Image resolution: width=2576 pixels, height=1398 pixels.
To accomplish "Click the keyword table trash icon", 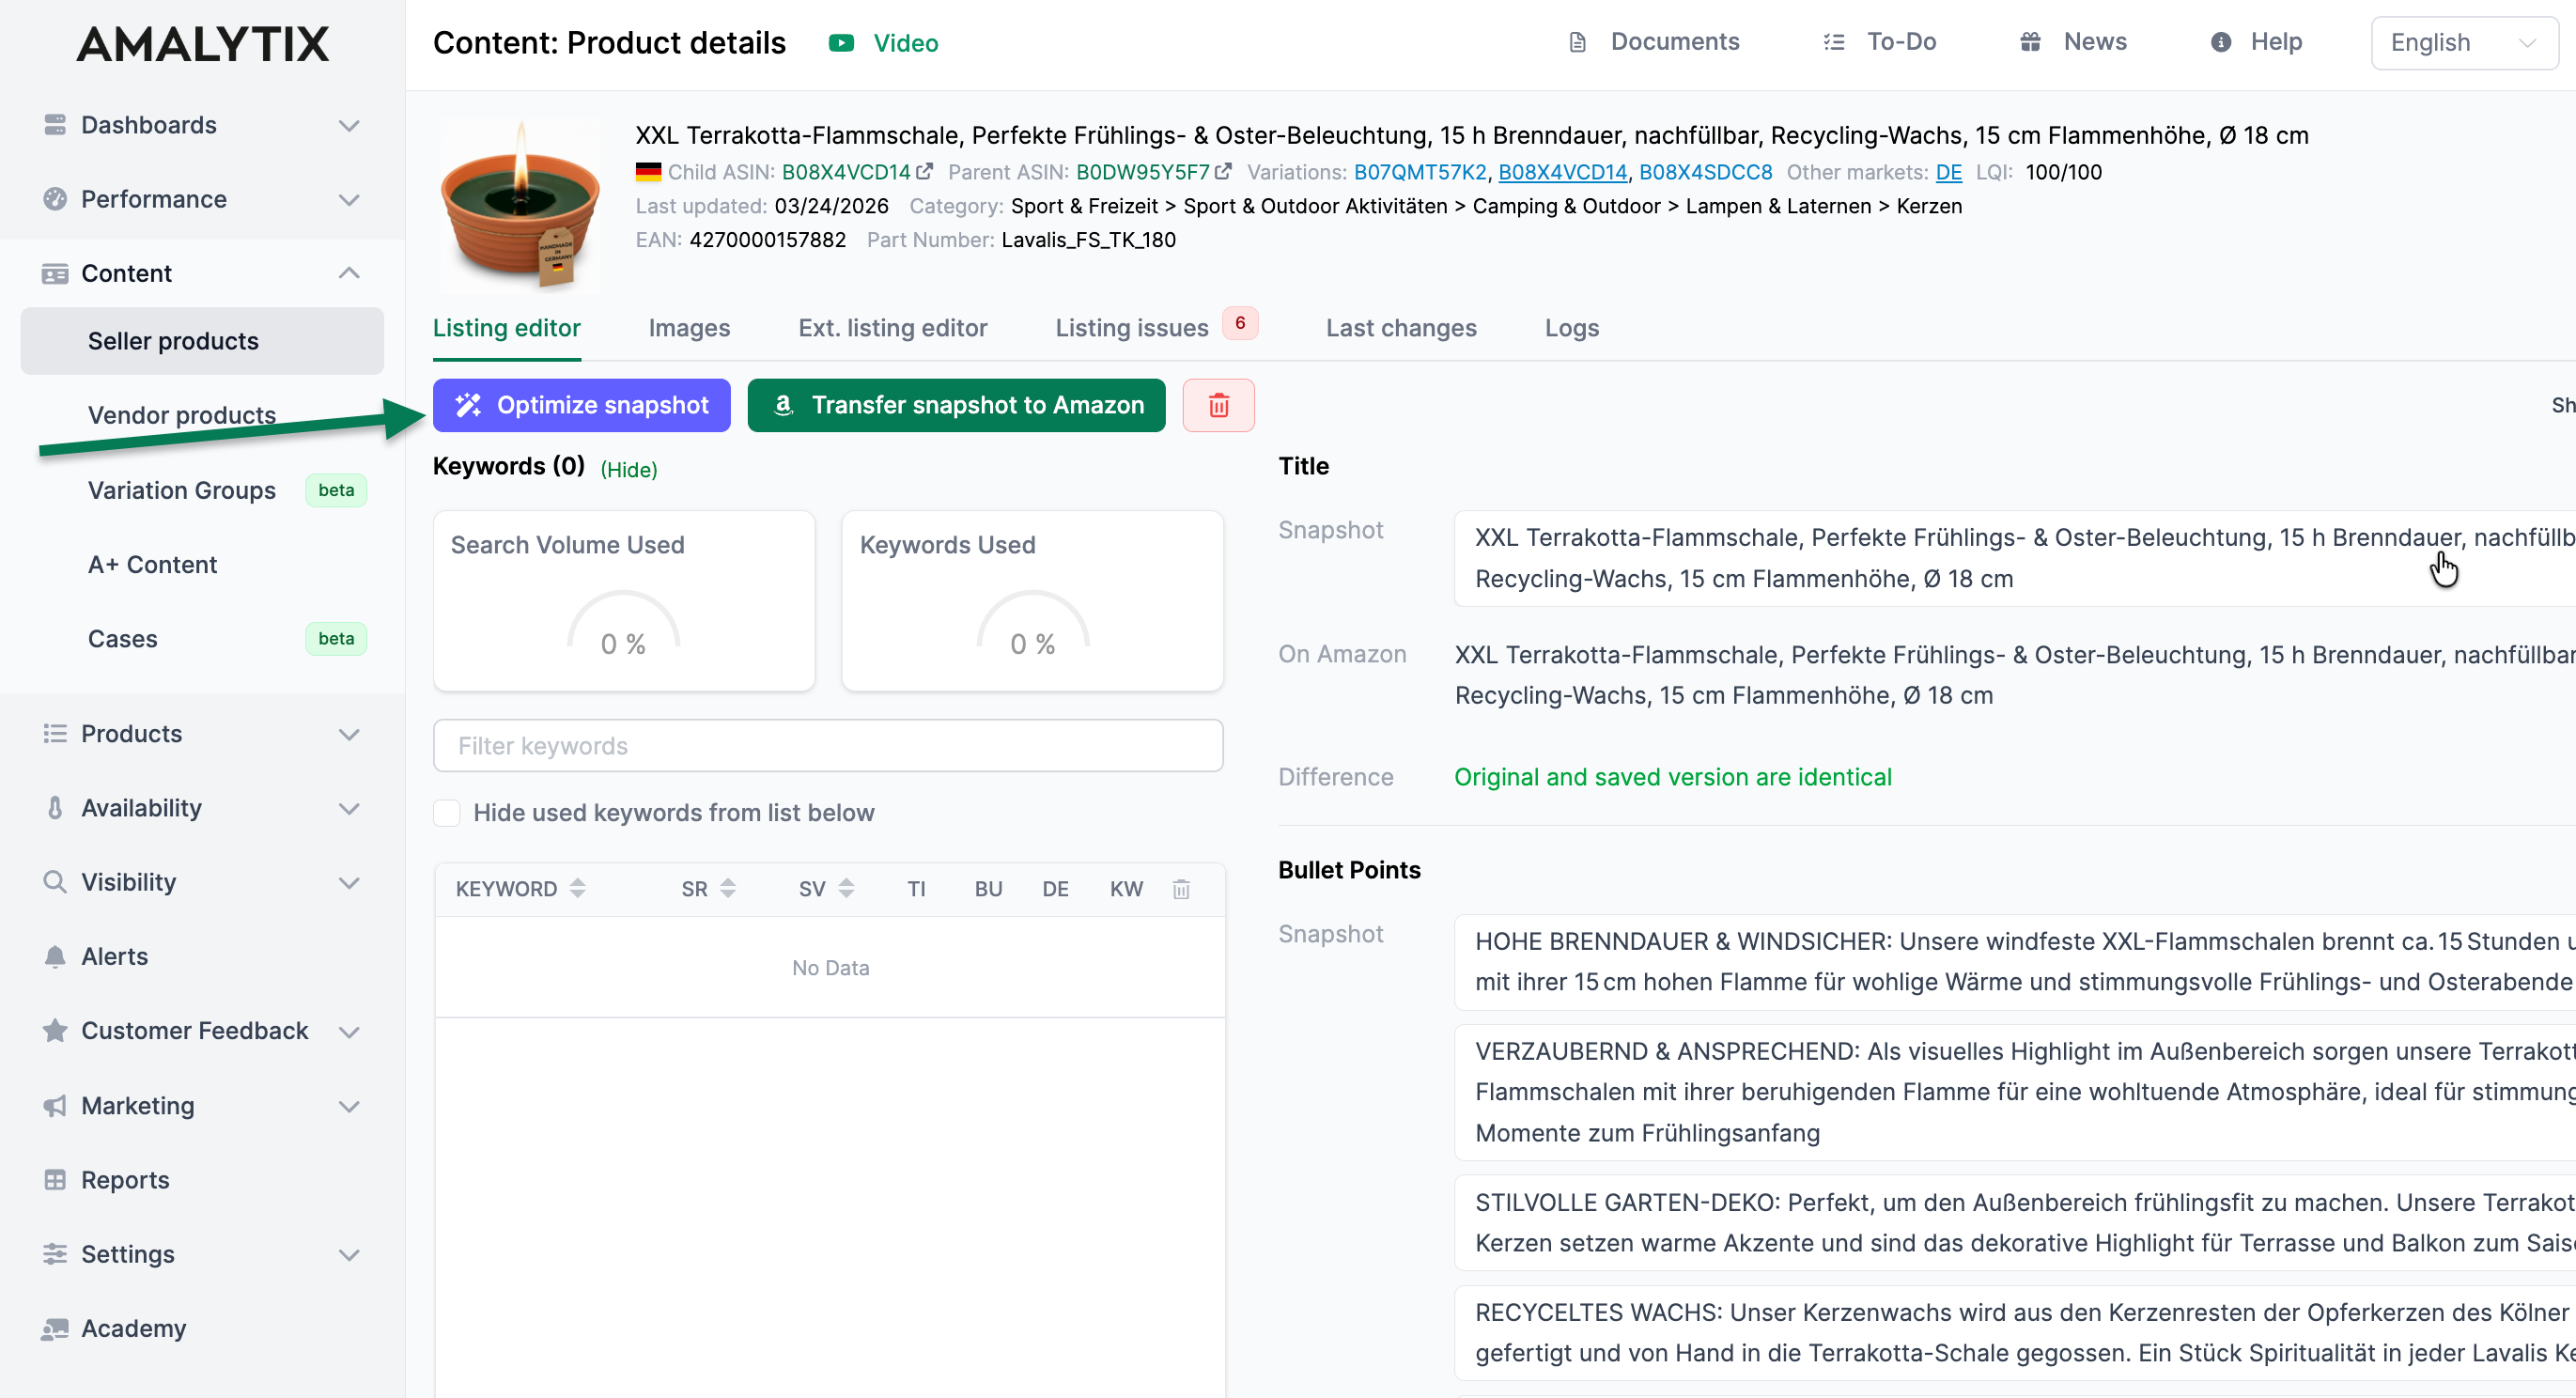I will coord(1181,889).
